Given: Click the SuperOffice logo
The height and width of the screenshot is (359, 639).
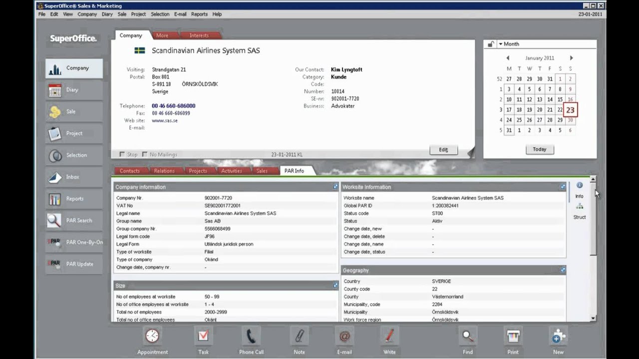Looking at the screenshot, I should 73,39.
